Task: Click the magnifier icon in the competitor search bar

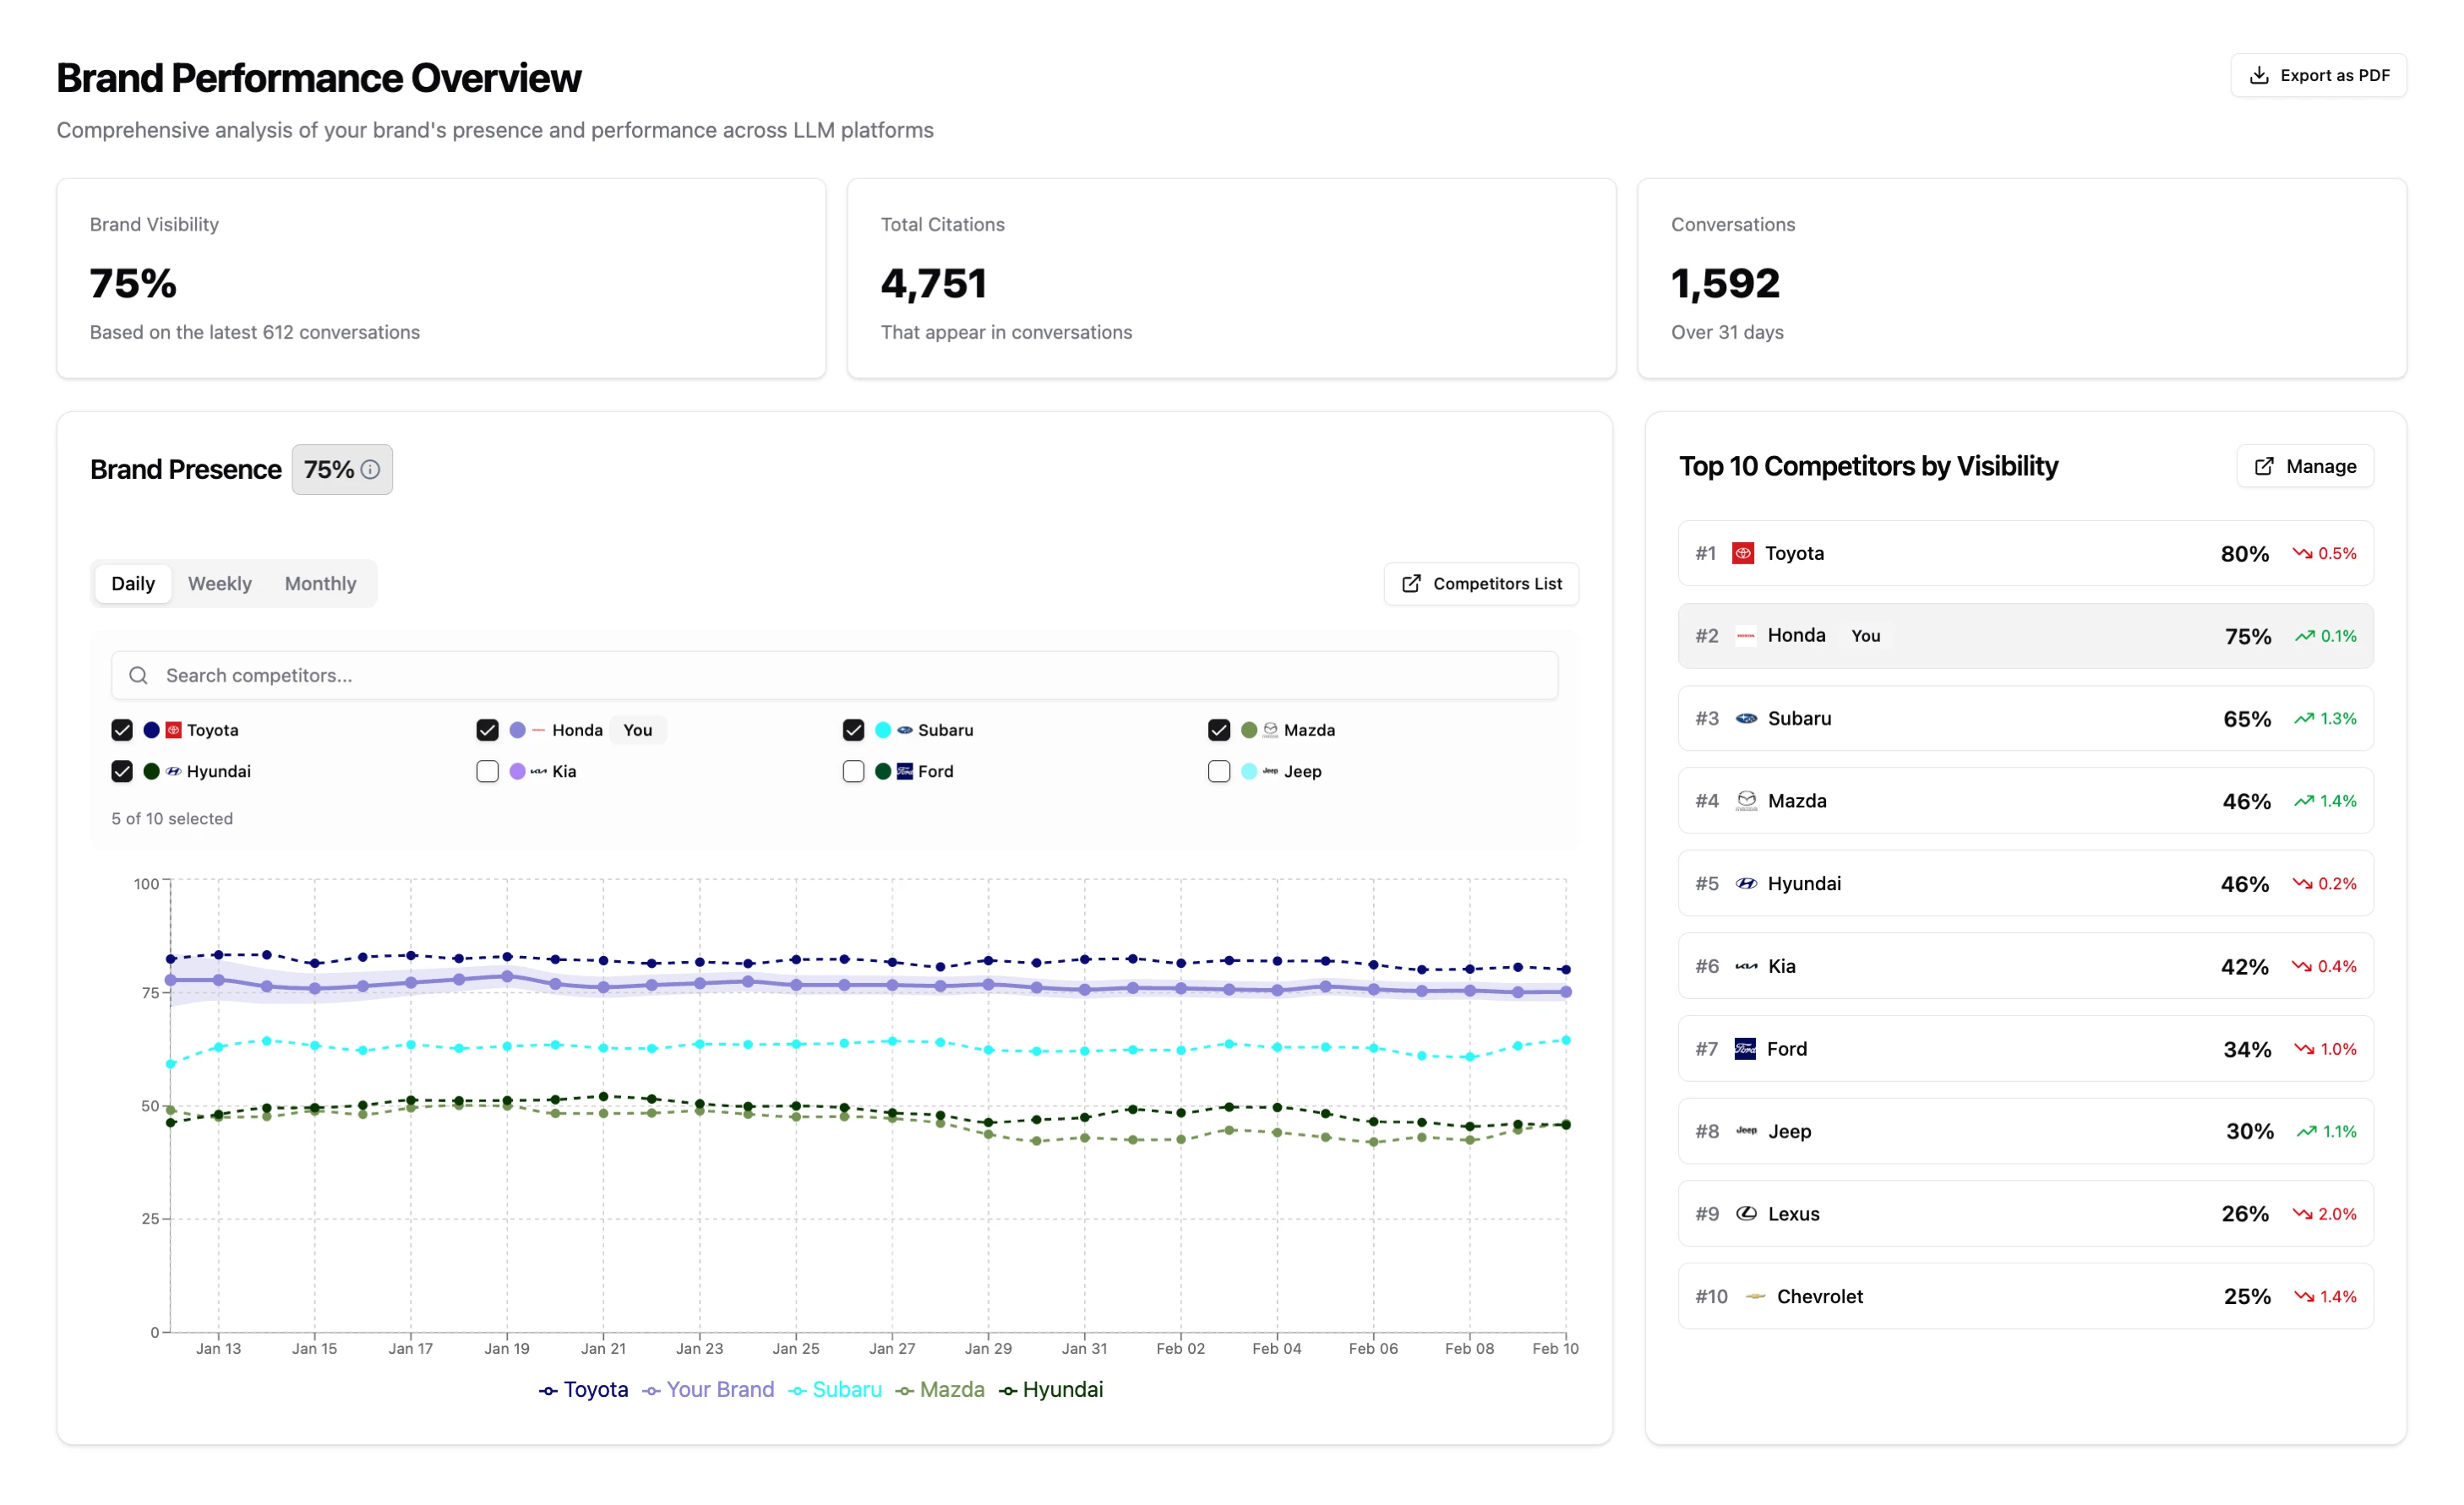Action: pyautogui.click(x=139, y=675)
